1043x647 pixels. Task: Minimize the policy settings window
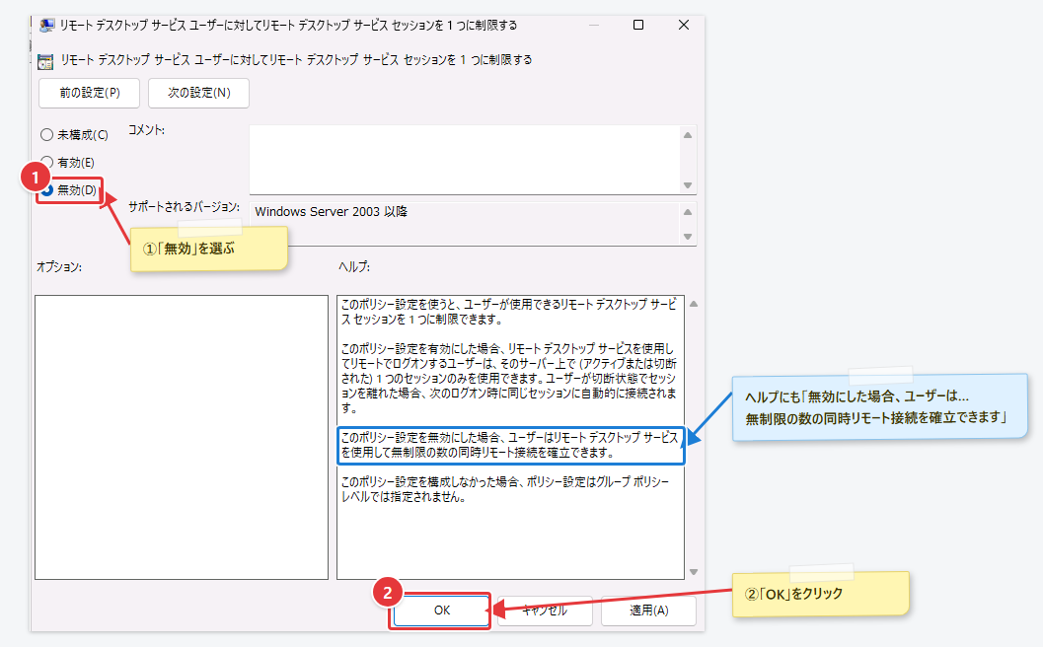(594, 26)
